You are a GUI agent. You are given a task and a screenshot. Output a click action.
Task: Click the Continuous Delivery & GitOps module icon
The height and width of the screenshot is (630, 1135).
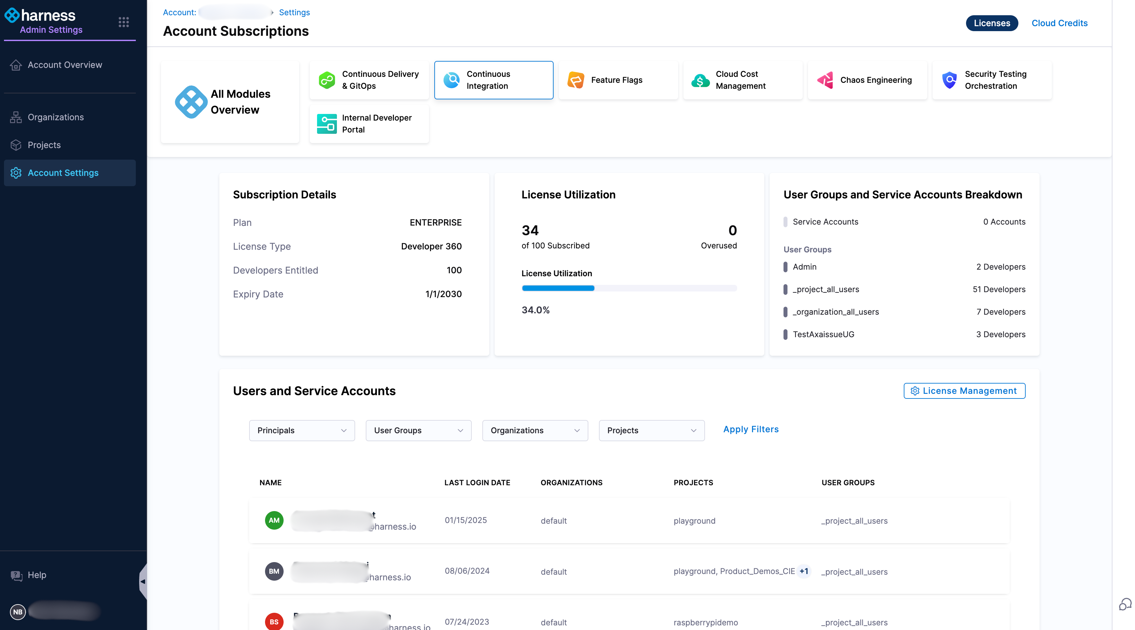327,80
